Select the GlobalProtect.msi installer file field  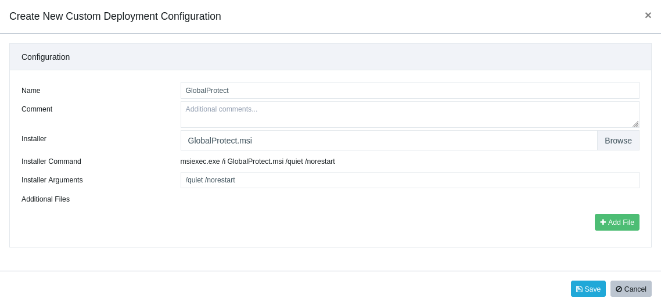tap(389, 141)
